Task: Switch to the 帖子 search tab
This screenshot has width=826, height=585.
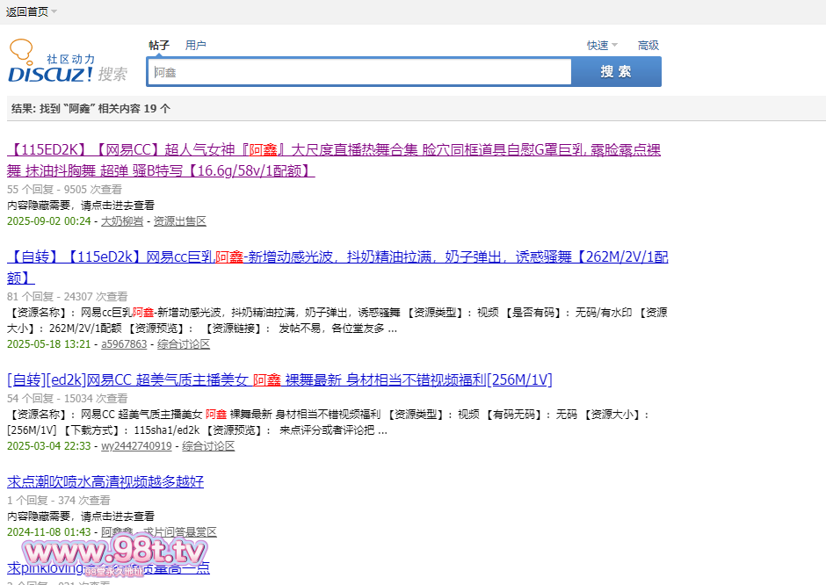Action: point(159,46)
